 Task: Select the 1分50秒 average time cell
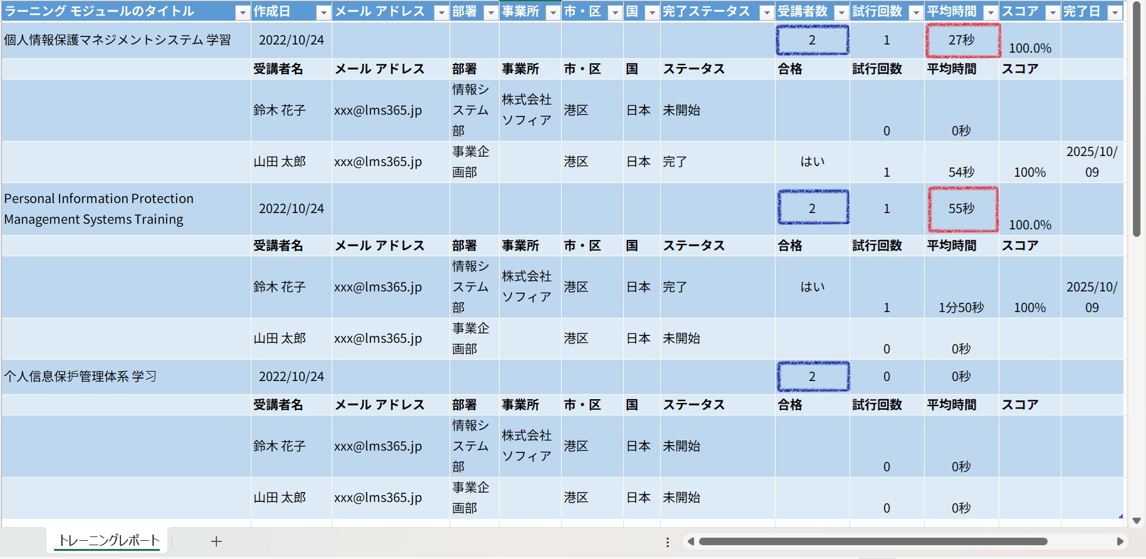pyautogui.click(x=962, y=287)
